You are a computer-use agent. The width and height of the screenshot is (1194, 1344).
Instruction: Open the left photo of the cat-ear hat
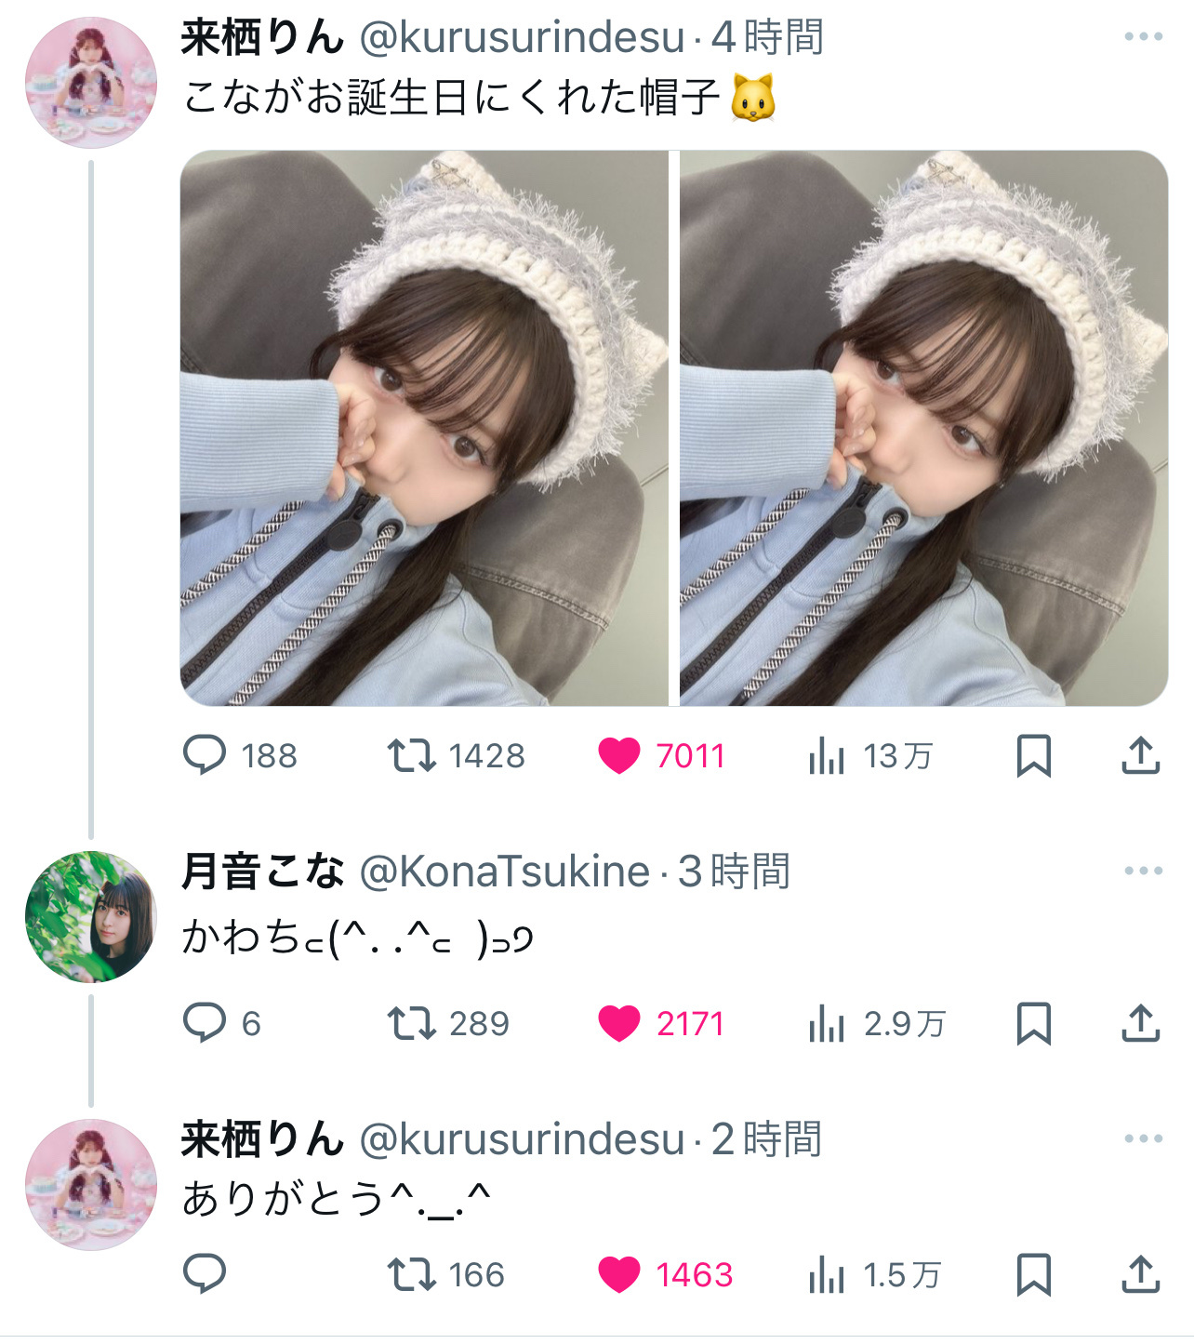pyautogui.click(x=424, y=428)
